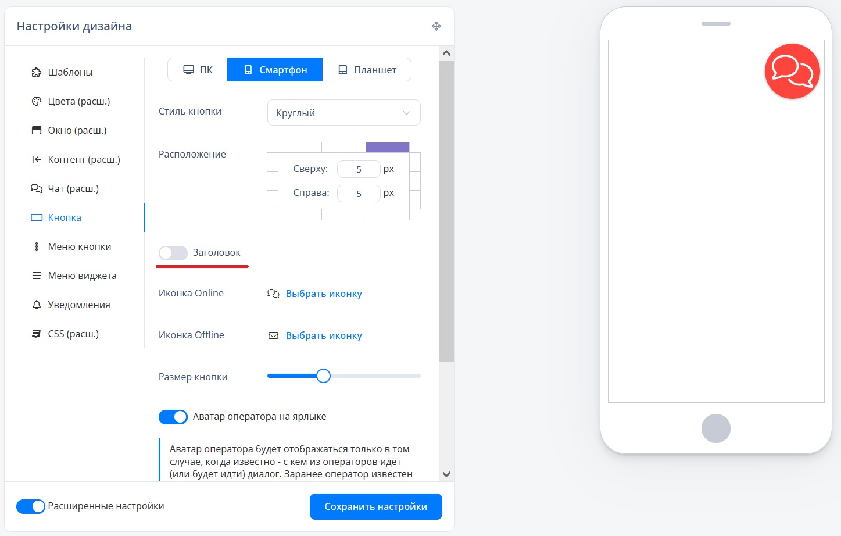
Task: Click Выбрать иконку link for Иконка Online
Action: coord(323,294)
